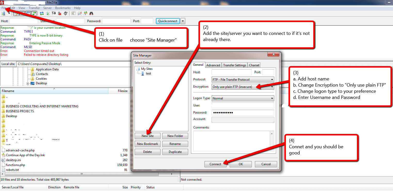393x194 pixels.
Task: Click the My Sites folder icon
Action: [x=138, y=69]
